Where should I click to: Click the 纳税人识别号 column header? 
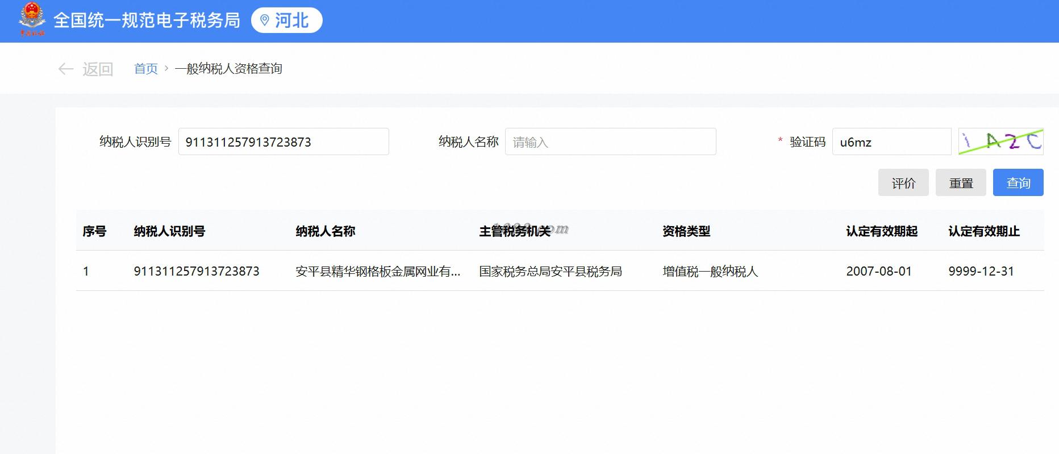pos(169,231)
